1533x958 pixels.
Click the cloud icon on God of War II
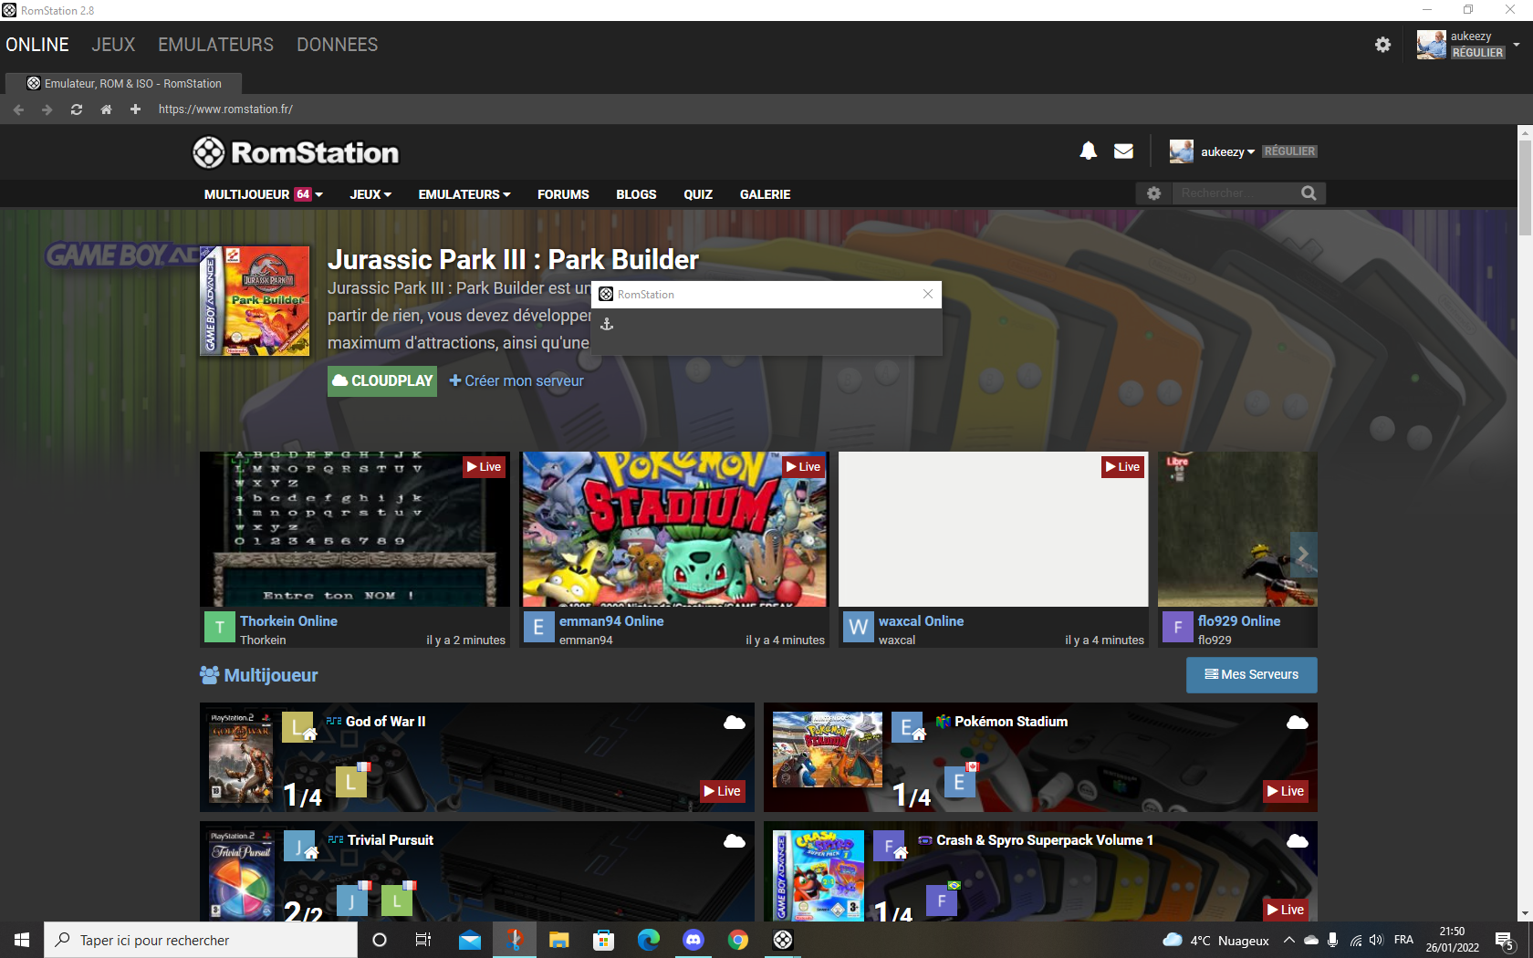(x=734, y=723)
